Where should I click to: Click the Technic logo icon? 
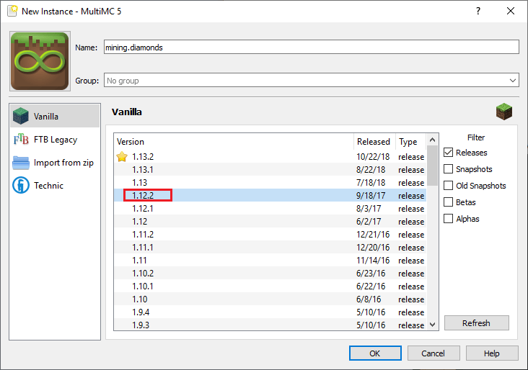(x=21, y=186)
